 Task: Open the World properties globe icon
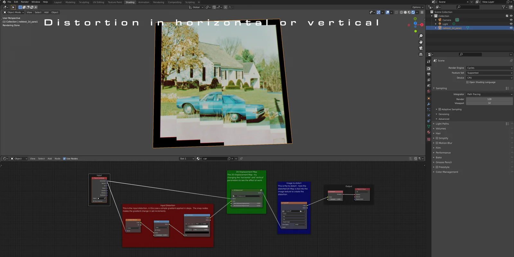point(429,91)
